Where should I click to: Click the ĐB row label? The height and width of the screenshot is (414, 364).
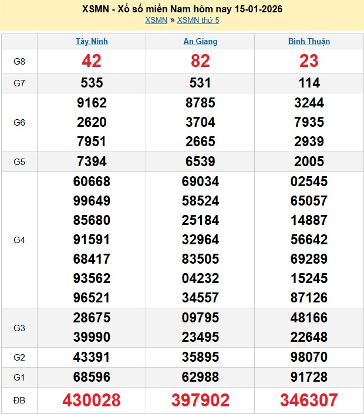[19, 400]
